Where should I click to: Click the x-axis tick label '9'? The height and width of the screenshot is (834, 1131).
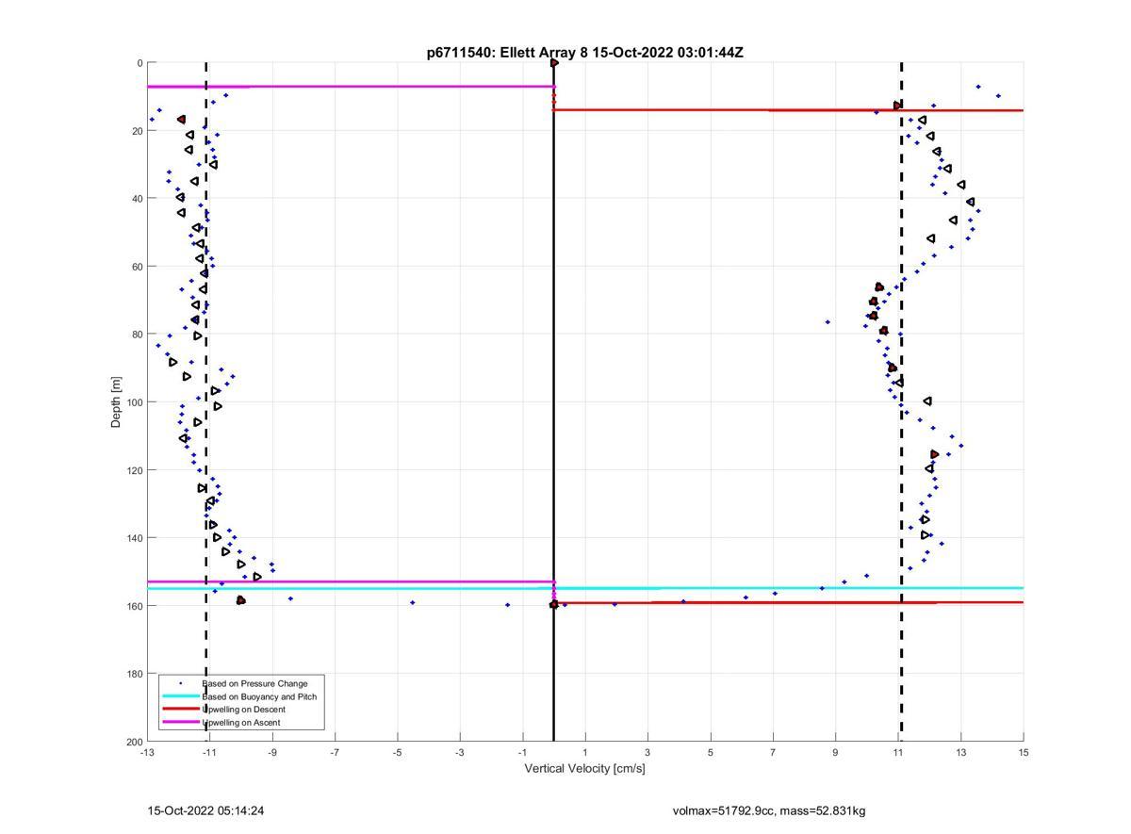pos(836,752)
